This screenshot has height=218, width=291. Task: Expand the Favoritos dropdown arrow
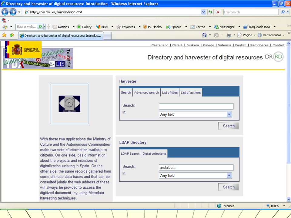pyautogui.click(x=139, y=27)
